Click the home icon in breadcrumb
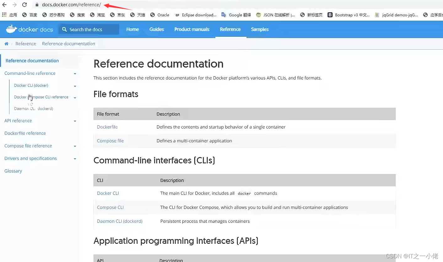Viewport: 443px width, 262px height. 6,44
